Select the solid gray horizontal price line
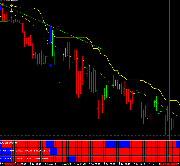 click(90, 96)
